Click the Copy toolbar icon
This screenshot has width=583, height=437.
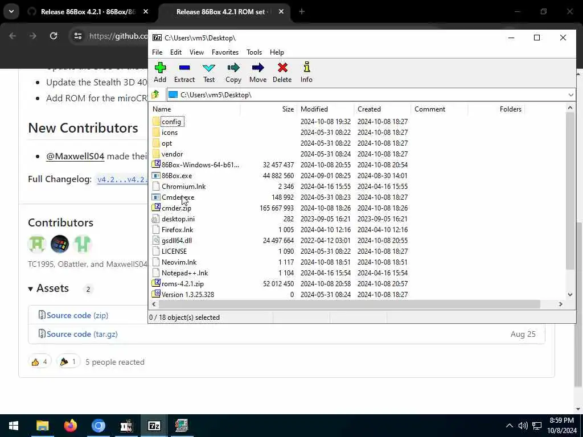[233, 72]
